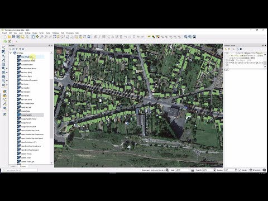The image size is (268, 201).
Task: Click the bottom airplane-like sidebar icon
Action: pyautogui.click(x=4, y=114)
